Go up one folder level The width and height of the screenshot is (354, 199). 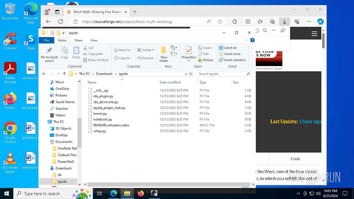pyautogui.click(x=64, y=74)
